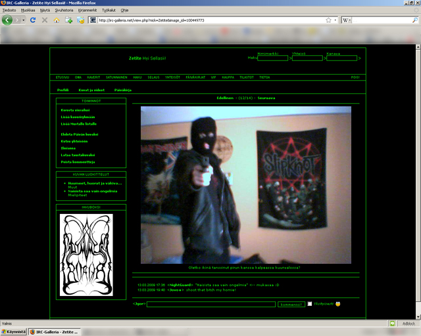Screen dimensions: 421x336
Task: Click the bookmark star in address bar
Action: 328,20
